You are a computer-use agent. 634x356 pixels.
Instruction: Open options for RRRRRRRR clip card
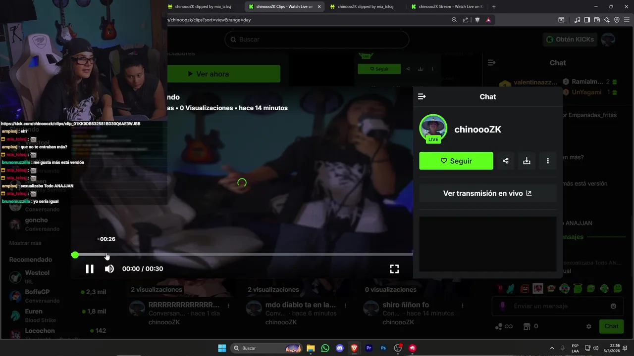(228, 306)
